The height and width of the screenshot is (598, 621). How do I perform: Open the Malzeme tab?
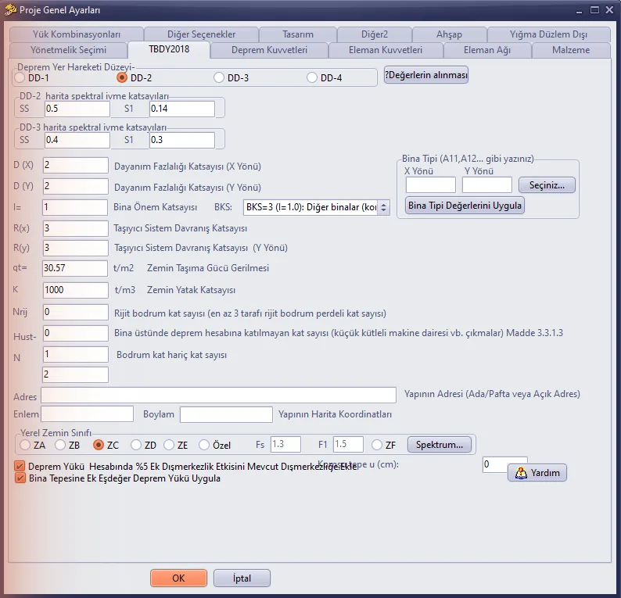pyautogui.click(x=571, y=50)
